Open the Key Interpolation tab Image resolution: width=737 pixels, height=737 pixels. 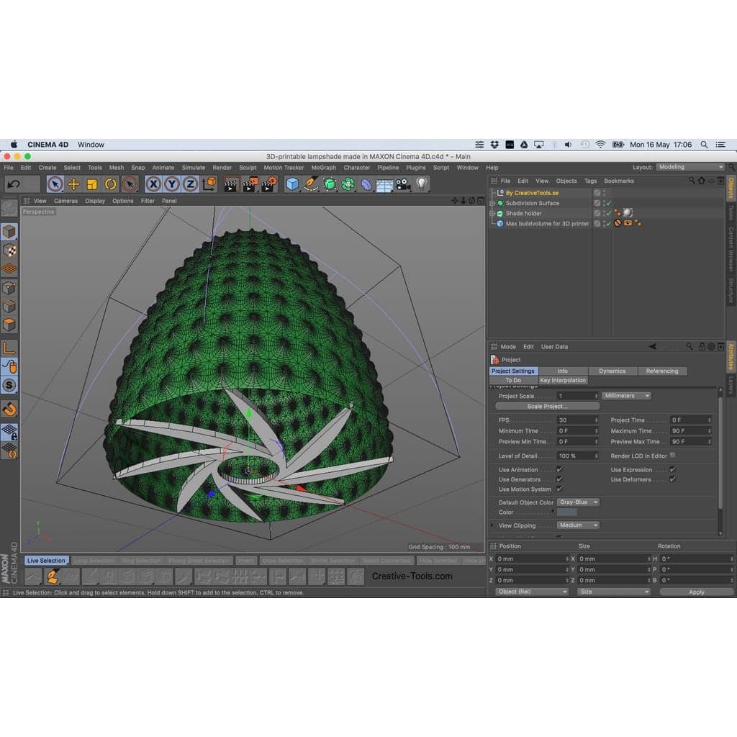click(x=563, y=380)
